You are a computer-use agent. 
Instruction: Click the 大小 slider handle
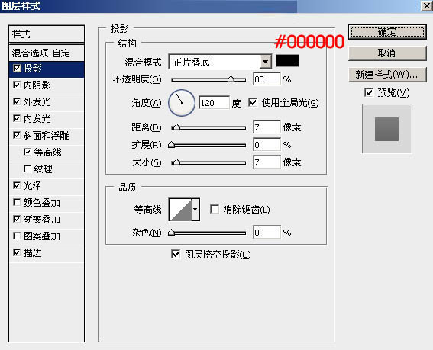click(176, 162)
